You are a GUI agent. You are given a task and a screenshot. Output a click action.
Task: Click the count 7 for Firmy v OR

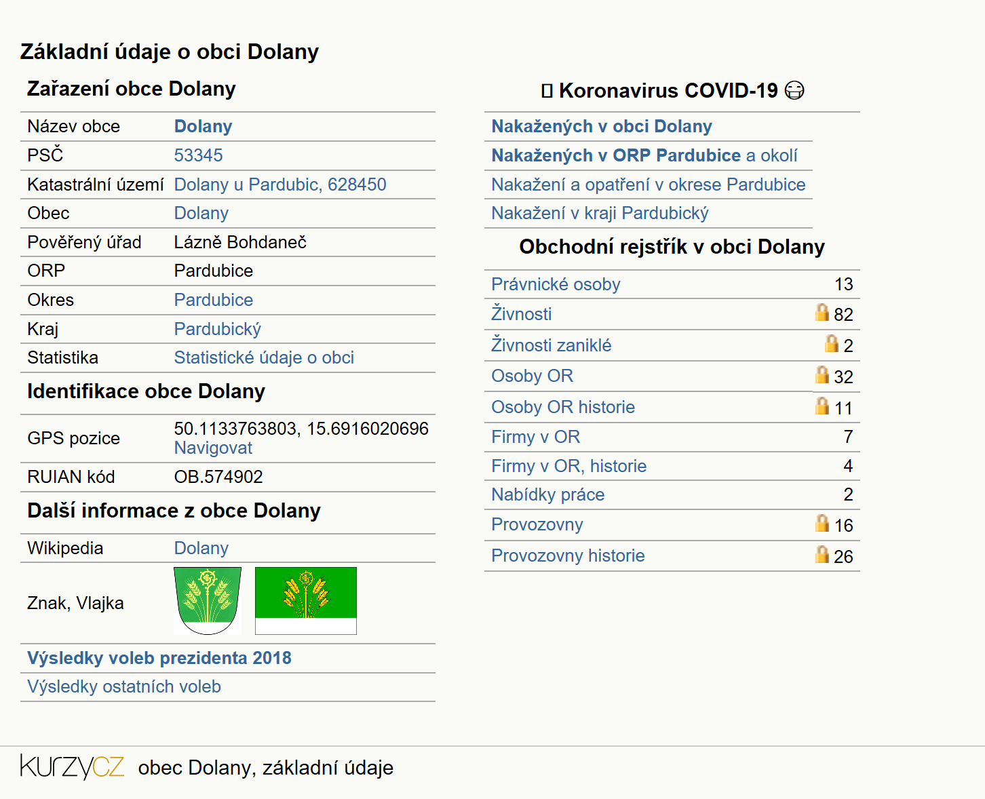(848, 437)
